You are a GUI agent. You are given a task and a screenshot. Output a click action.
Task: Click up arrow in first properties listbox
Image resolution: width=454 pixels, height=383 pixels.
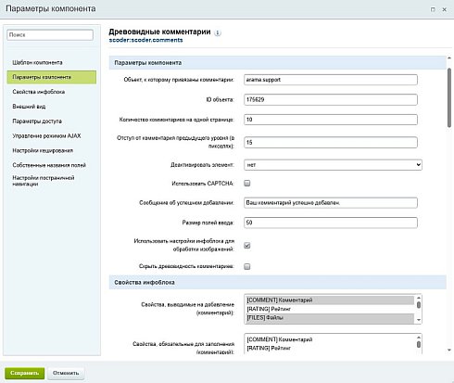tap(419, 298)
